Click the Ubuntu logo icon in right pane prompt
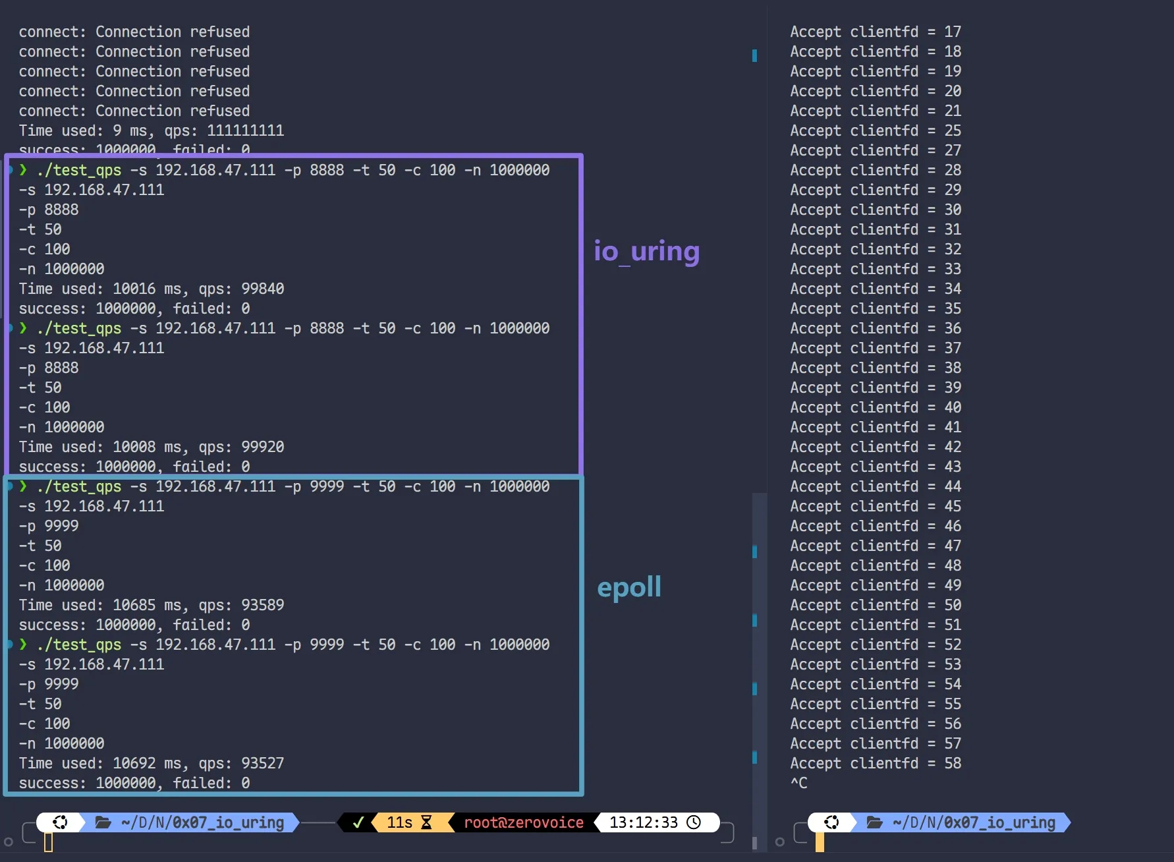This screenshot has height=862, width=1174. [831, 822]
